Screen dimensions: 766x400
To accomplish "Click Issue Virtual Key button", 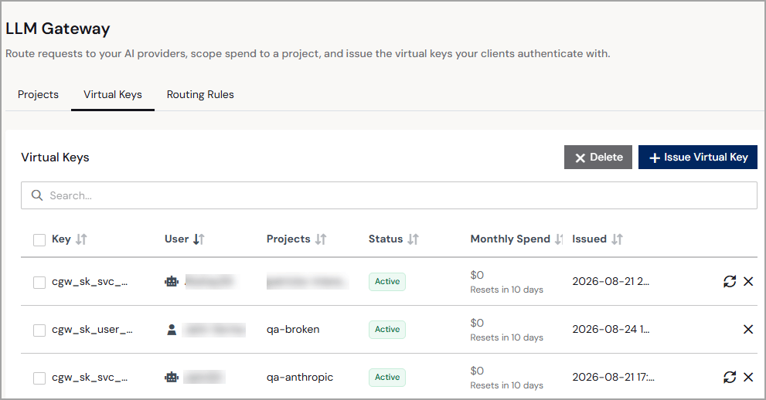I will pos(698,157).
